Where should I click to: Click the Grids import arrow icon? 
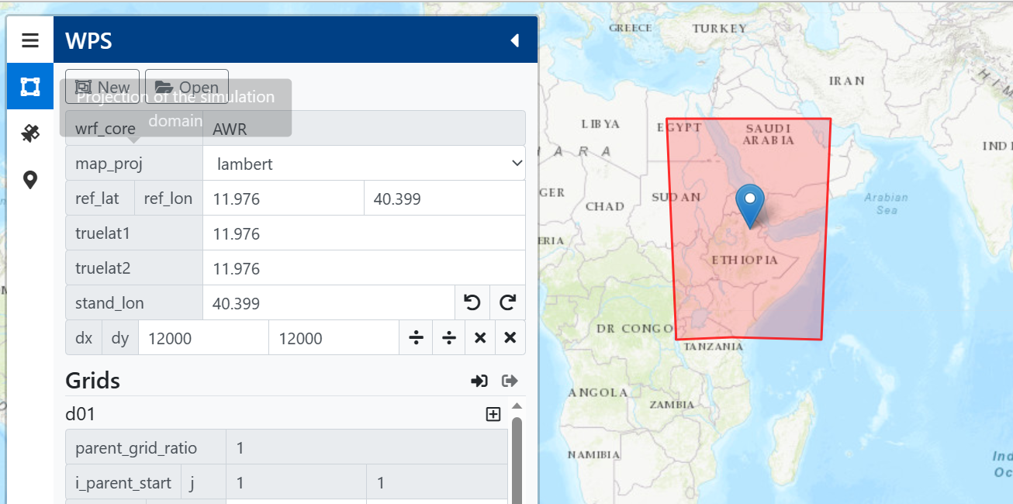point(479,381)
